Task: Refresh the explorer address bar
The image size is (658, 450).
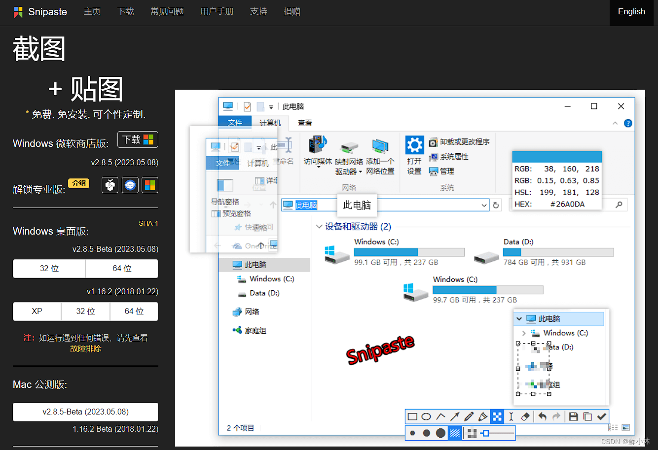Action: coord(496,205)
